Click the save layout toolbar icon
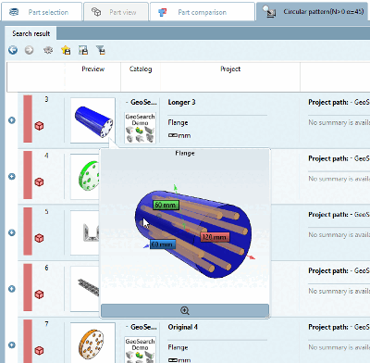The height and width of the screenshot is (363, 370). click(83, 50)
